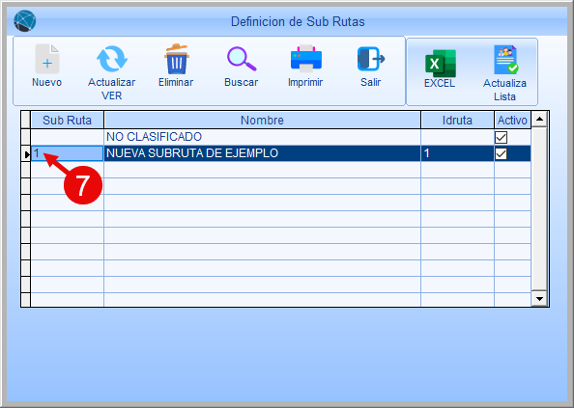Click the grid scrollbar up arrow
Screen dimensions: 574x408
[539, 119]
